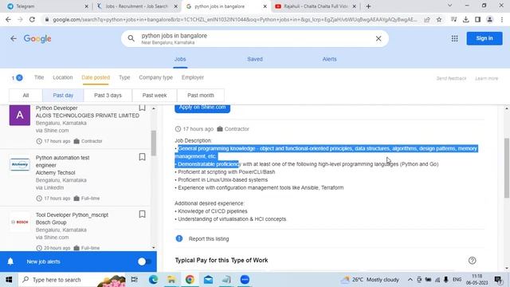Viewport: 510px width, 287px height.
Task: Open Mail app from taskbar
Action: tap(208, 280)
